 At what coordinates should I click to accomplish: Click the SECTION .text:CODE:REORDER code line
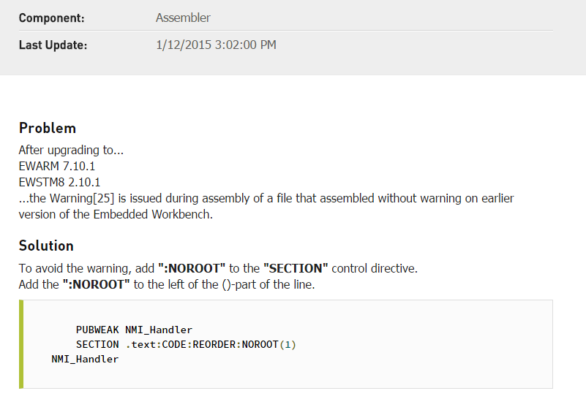point(186,344)
